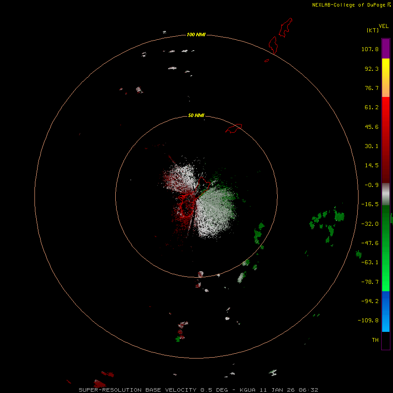Click the 14.5 velocity scale value
Screen dimensions: 393x393
click(x=372, y=165)
